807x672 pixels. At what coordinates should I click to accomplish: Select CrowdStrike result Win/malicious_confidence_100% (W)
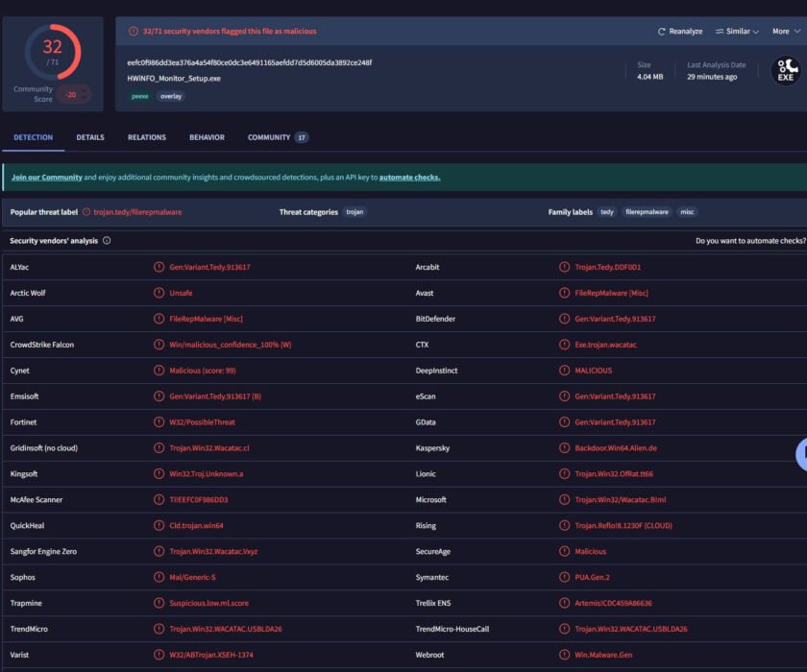(x=230, y=345)
